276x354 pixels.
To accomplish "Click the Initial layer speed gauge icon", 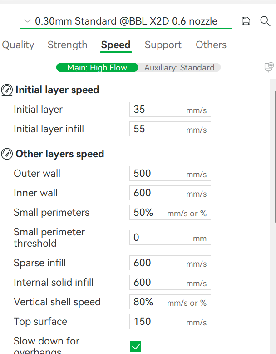I will pos(7,90).
